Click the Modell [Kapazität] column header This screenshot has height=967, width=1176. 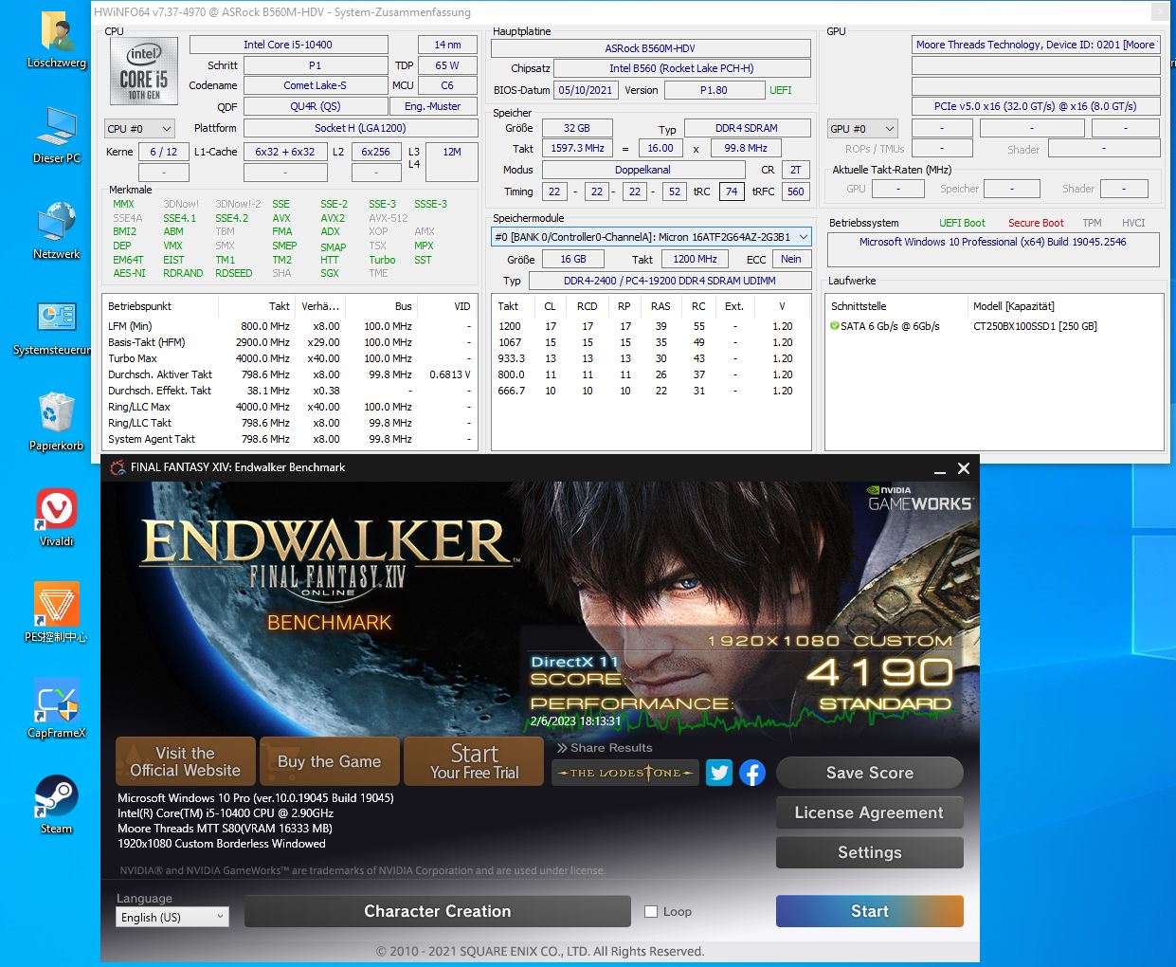(1065, 306)
